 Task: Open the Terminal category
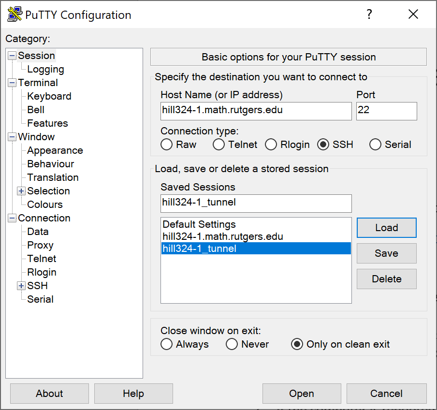pyautogui.click(x=38, y=83)
